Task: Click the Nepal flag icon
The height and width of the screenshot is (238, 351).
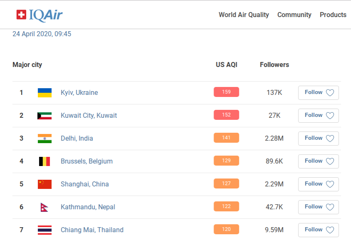Action: (x=44, y=207)
